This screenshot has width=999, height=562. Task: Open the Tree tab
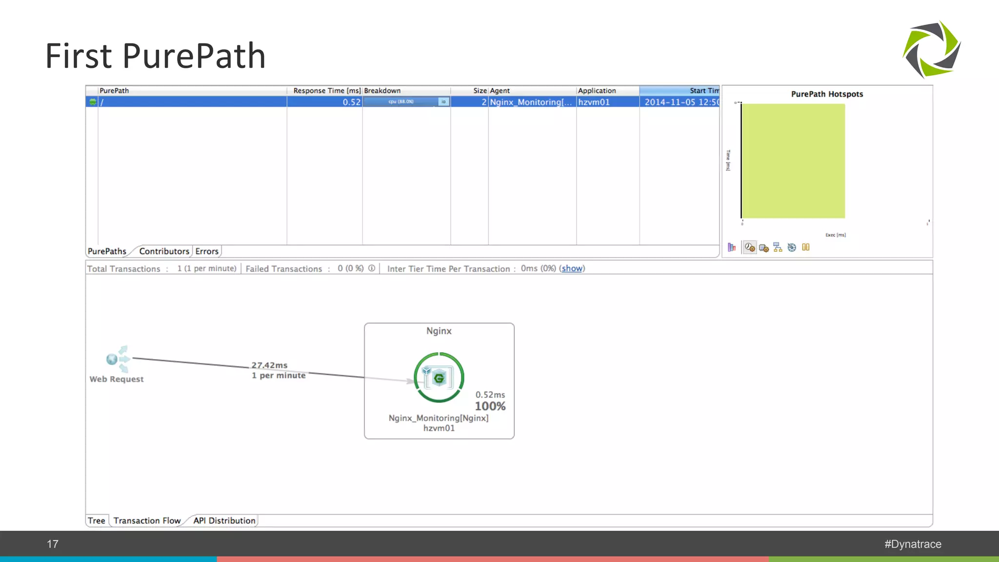[97, 521]
